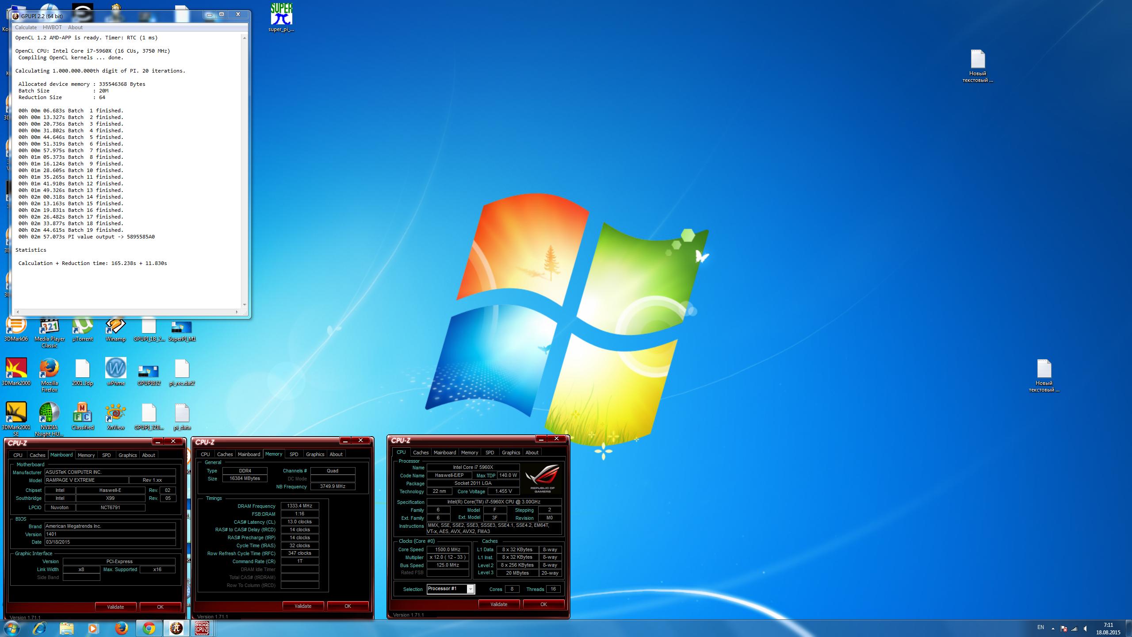Select the GPUPI_1B_2... file icon

[149, 330]
